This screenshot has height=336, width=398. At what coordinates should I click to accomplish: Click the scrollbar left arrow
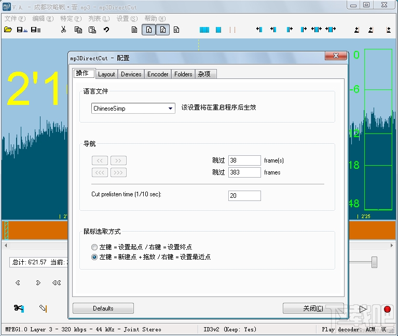pos(6,246)
